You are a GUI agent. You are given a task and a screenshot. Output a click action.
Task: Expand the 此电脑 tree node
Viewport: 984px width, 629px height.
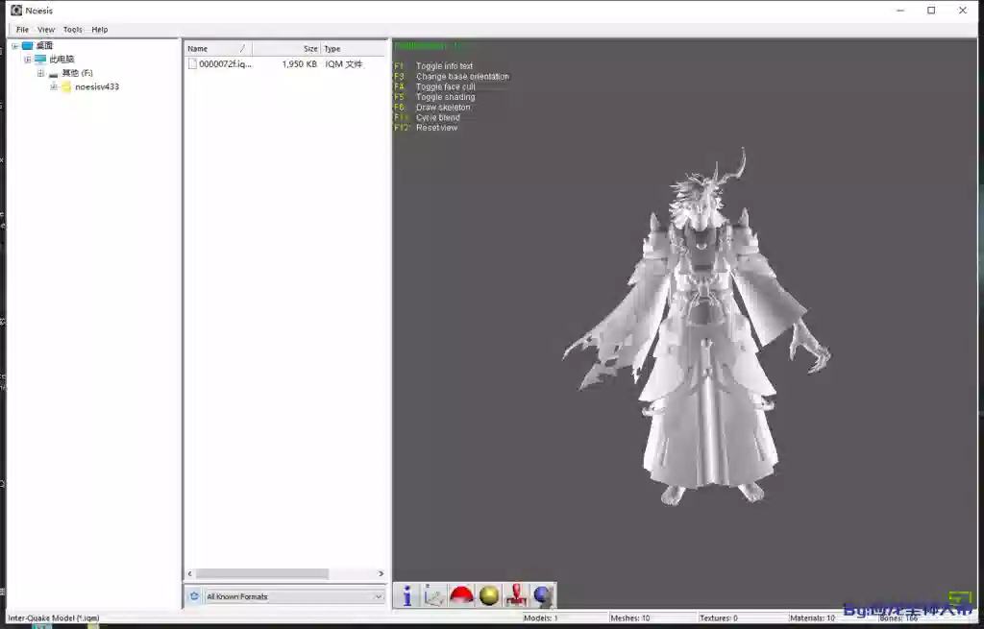pyautogui.click(x=28, y=60)
